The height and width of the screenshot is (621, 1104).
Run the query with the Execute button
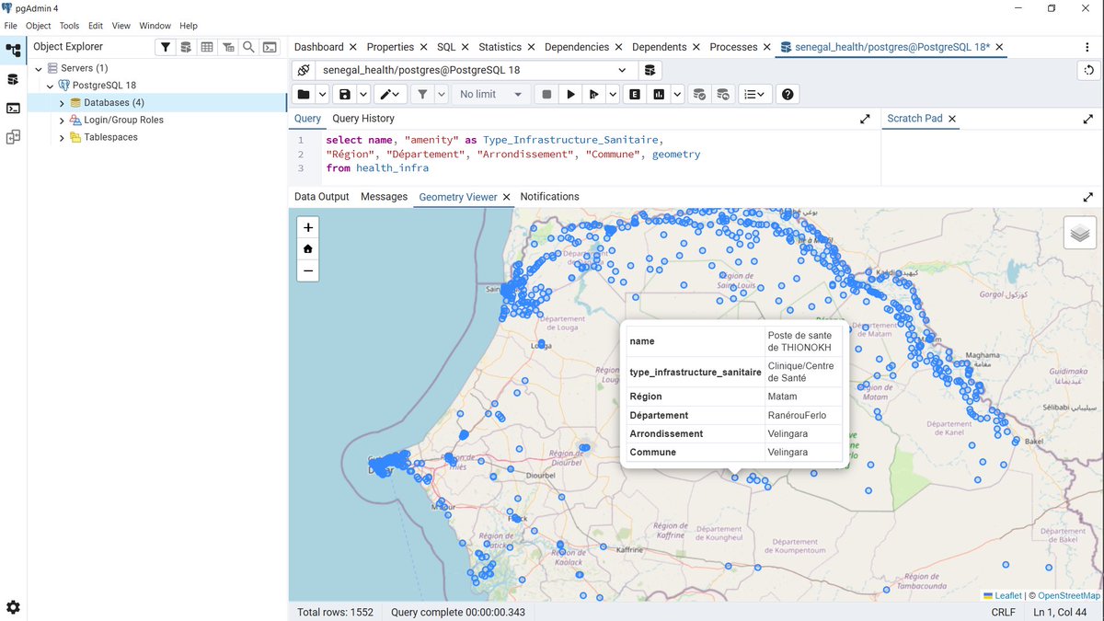[x=571, y=94]
